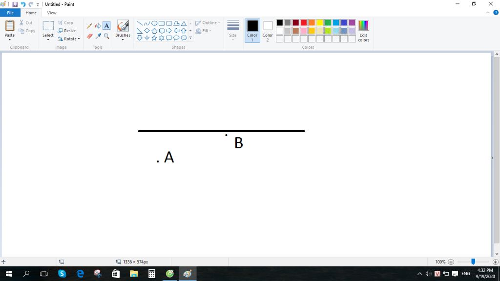The height and width of the screenshot is (281, 500).
Task: Choose the Curve shape
Action: 146,23
